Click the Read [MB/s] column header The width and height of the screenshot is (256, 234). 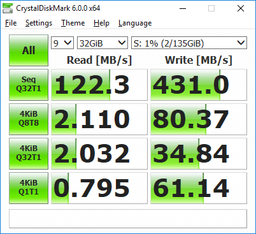pos(99,60)
